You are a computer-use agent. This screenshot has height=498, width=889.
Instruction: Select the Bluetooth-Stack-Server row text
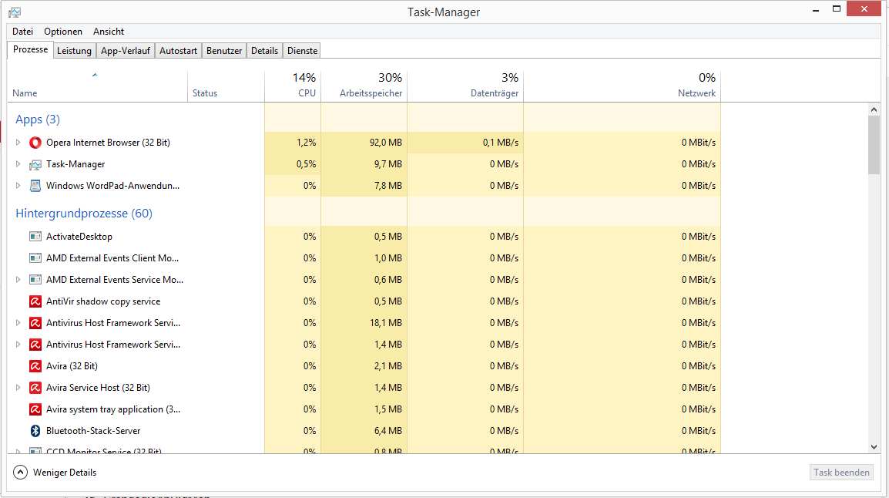pos(93,430)
